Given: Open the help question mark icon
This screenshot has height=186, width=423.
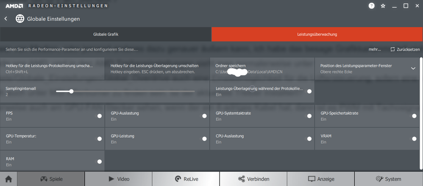Looking at the screenshot, I should coord(371,6).
